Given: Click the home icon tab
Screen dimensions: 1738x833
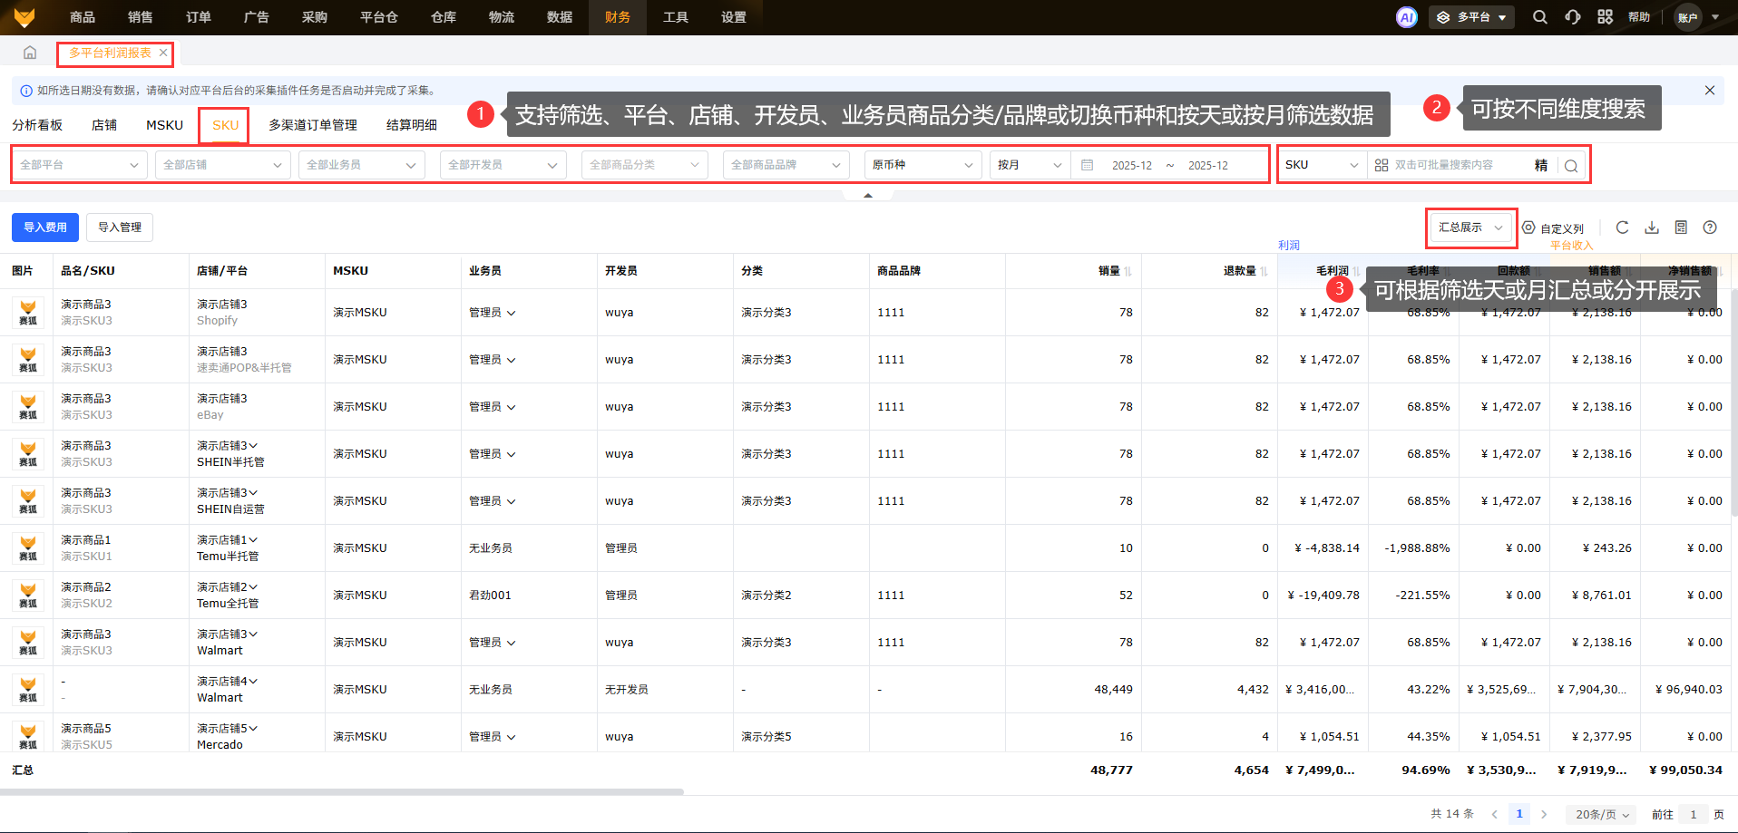Looking at the screenshot, I should (x=30, y=53).
